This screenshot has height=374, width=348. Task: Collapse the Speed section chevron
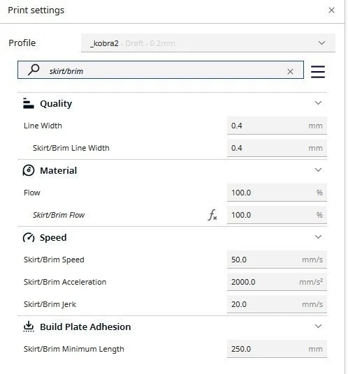(318, 237)
